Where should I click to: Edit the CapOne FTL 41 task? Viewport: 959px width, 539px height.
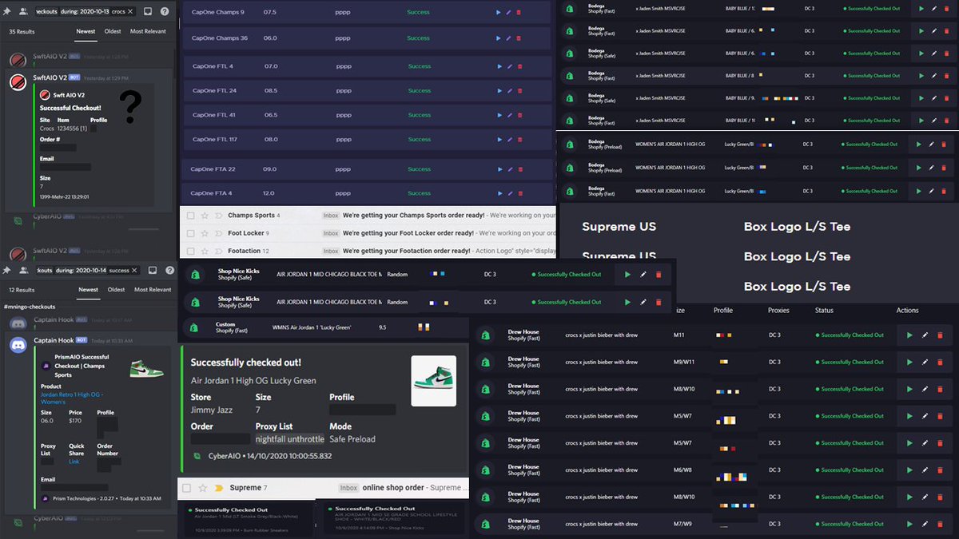509,115
